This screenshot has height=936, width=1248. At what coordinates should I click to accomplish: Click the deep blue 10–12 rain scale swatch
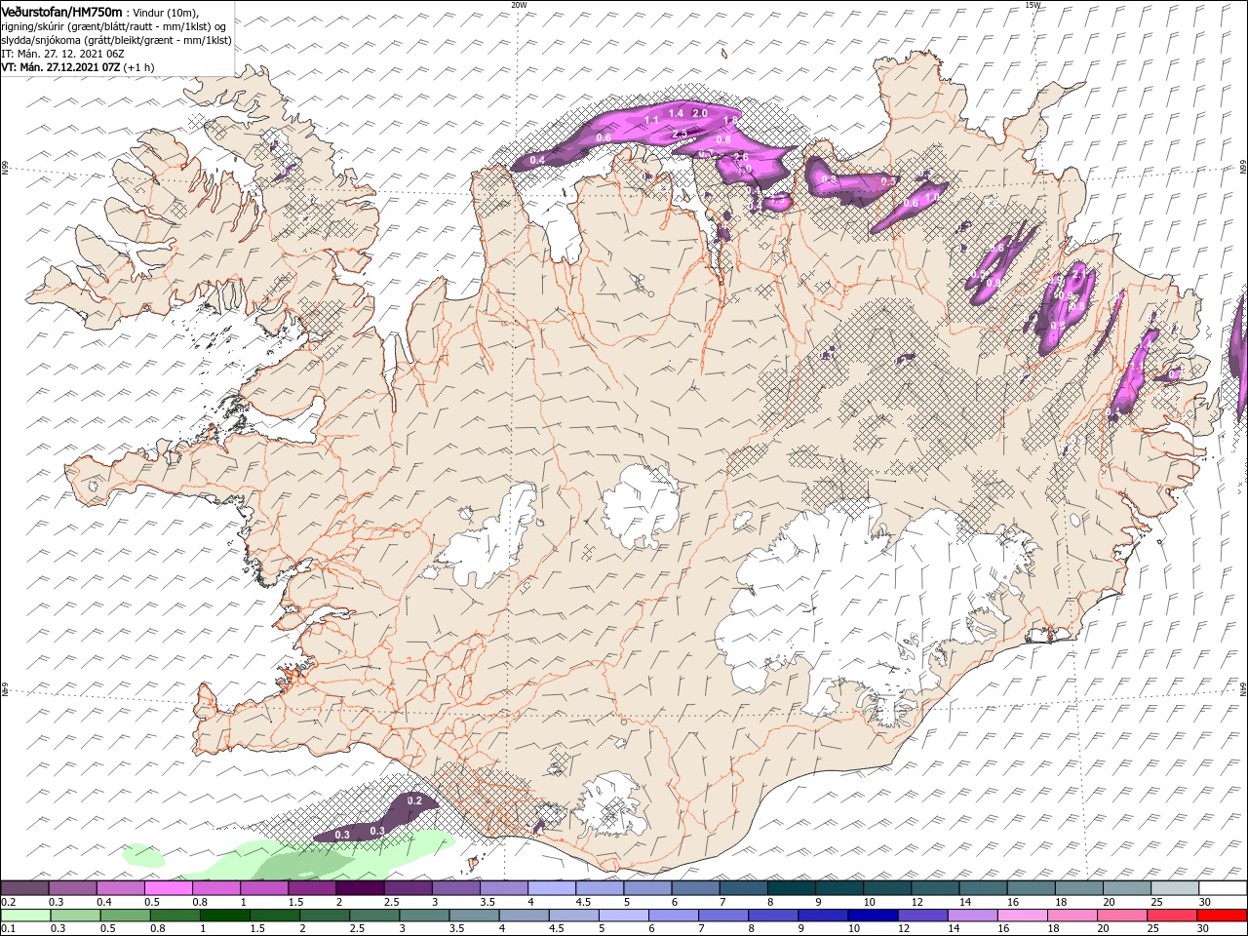coord(873,916)
